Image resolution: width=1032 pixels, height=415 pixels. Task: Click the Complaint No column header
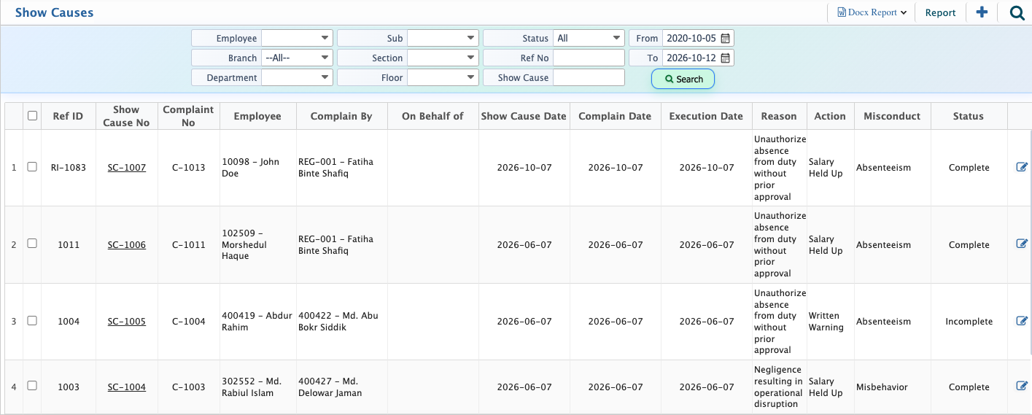point(188,116)
